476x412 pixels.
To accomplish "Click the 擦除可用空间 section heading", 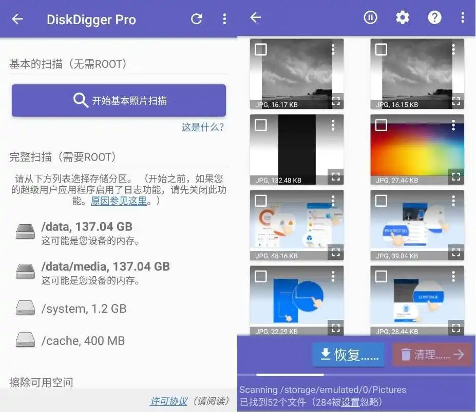I will pos(41,382).
